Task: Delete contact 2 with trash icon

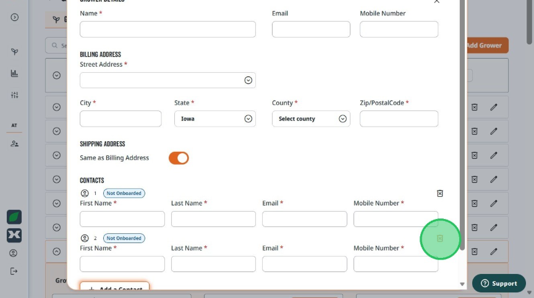Action: [x=439, y=239]
